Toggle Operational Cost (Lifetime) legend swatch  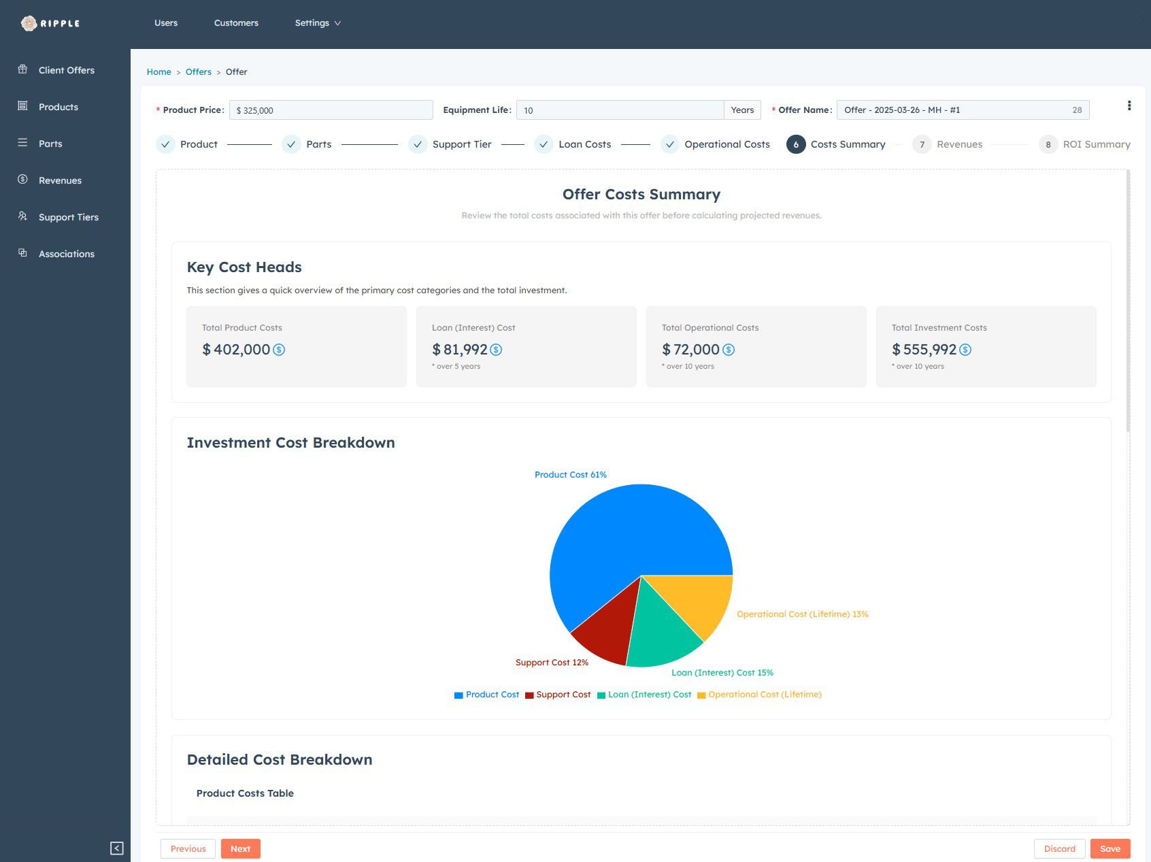pos(701,695)
